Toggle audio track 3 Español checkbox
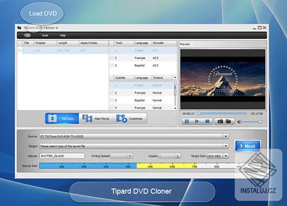The height and width of the screenshot is (206, 287). point(111,65)
